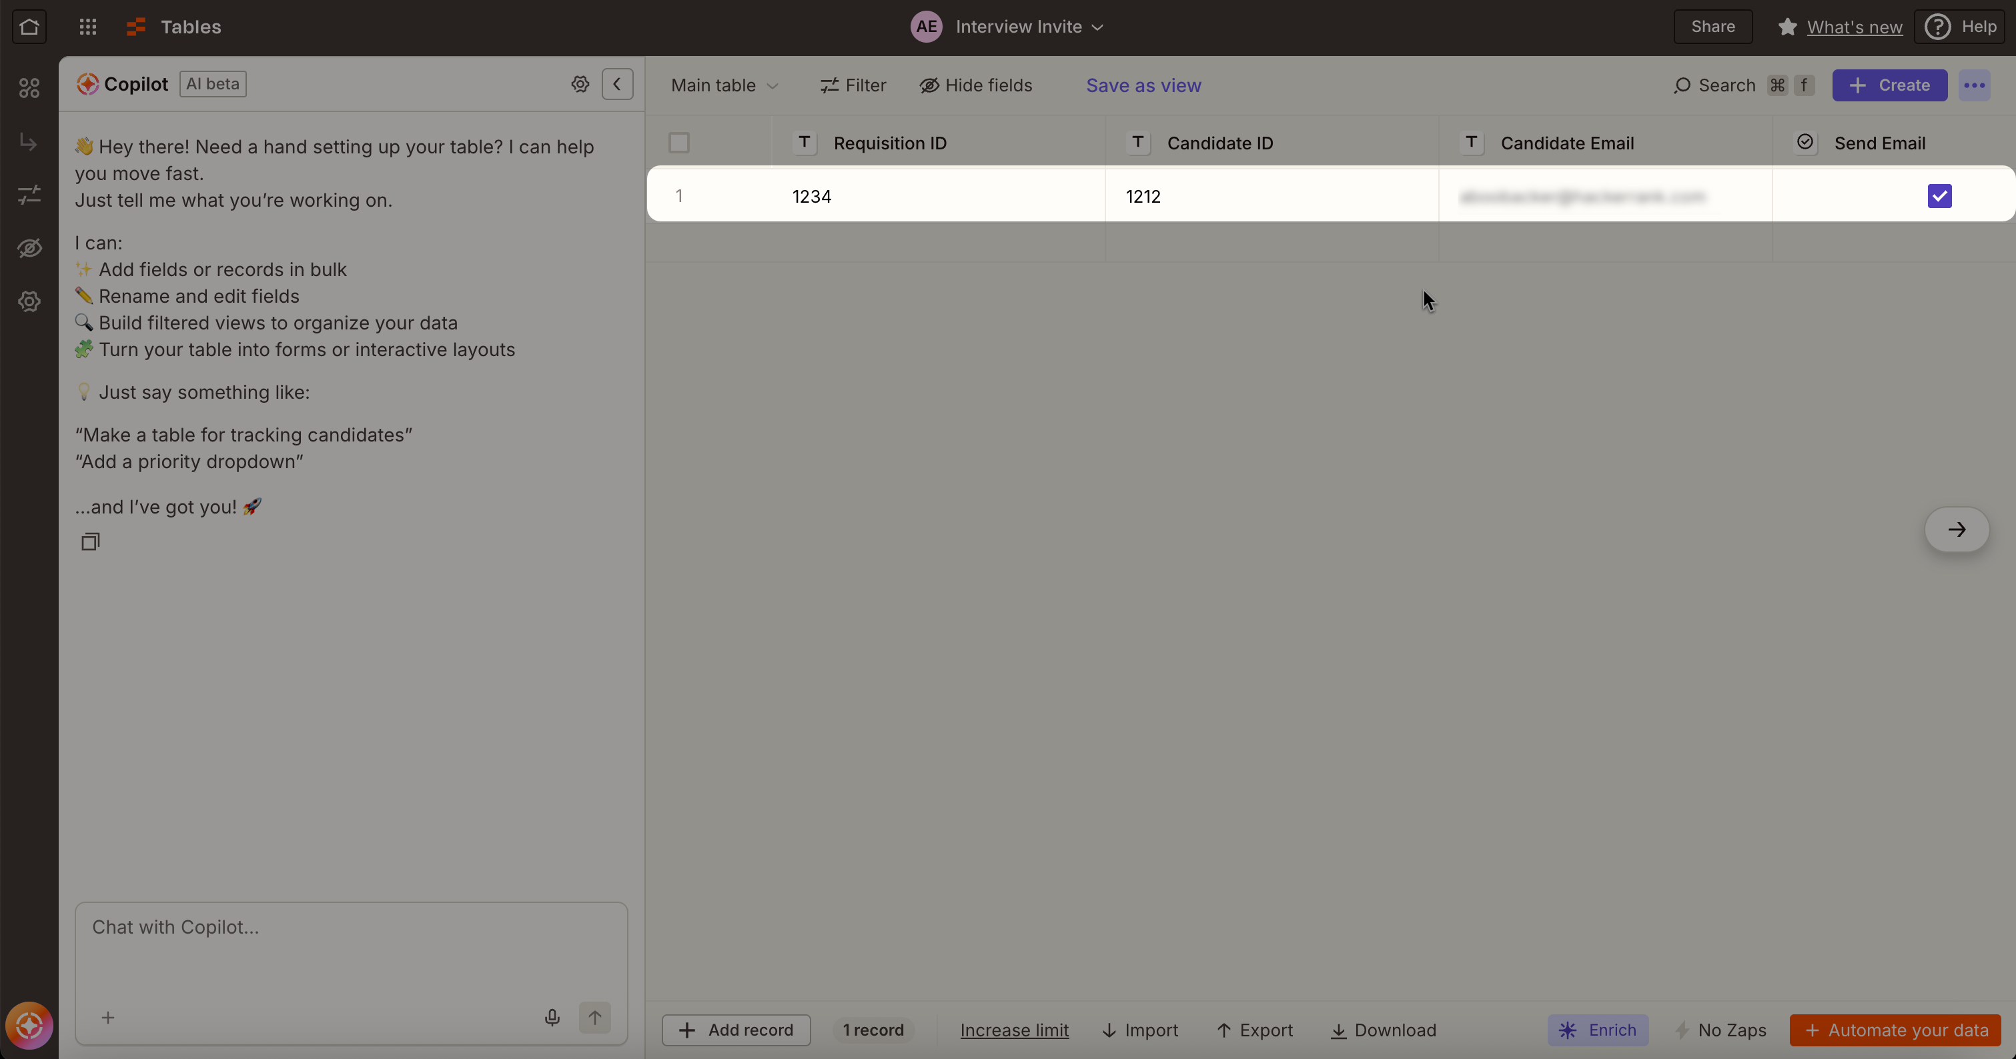Click the Add record button
This screenshot has height=1059, width=2016.
tap(736, 1030)
